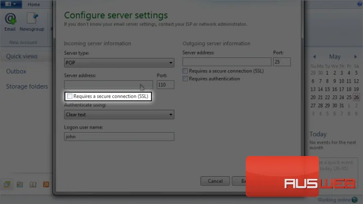The width and height of the screenshot is (363, 204).
Task: Open the application menu button
Action: click(x=11, y=4)
